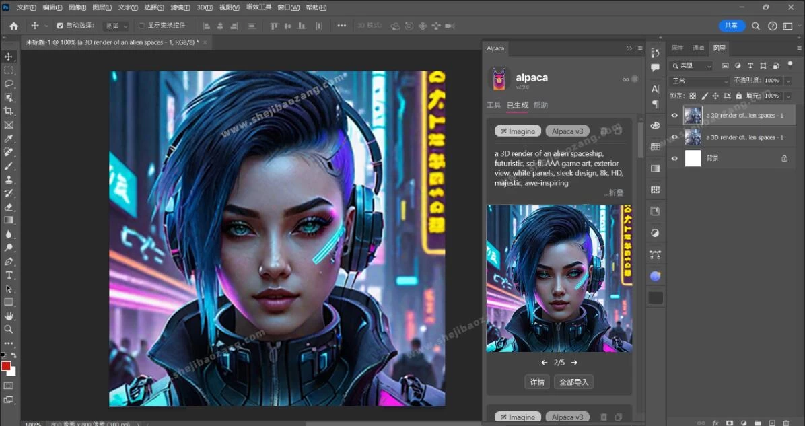The width and height of the screenshot is (805, 426).
Task: Choose the Zoom tool in toolbar
Action: [9, 330]
